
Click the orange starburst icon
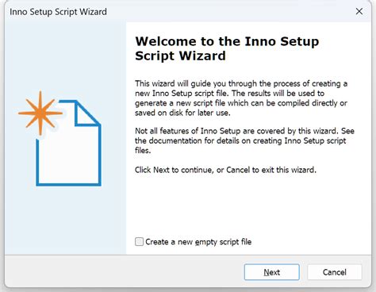40,113
